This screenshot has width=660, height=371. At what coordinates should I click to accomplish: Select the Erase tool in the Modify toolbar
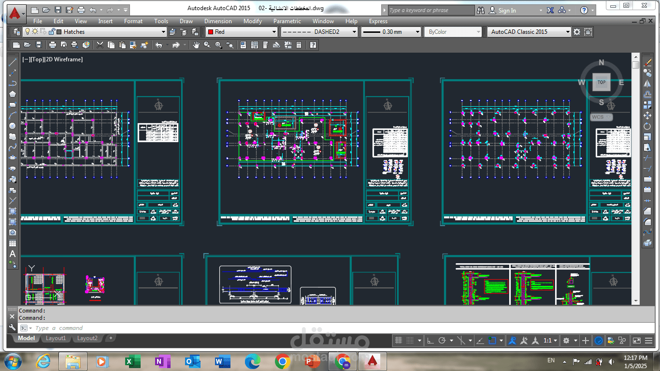coord(647,62)
